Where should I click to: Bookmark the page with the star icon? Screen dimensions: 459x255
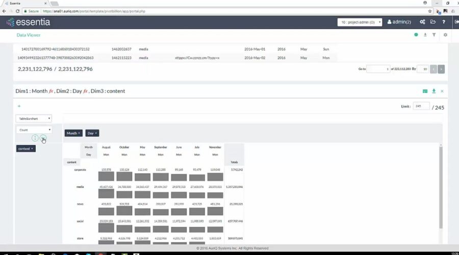(430, 11)
